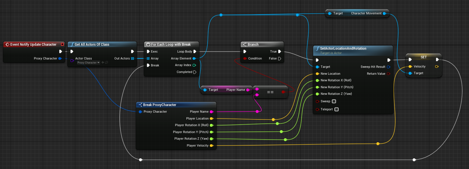Click the yellow reroute node on Player Velocity wire
The height and width of the screenshot is (169, 469).
pyautogui.click(x=378, y=144)
